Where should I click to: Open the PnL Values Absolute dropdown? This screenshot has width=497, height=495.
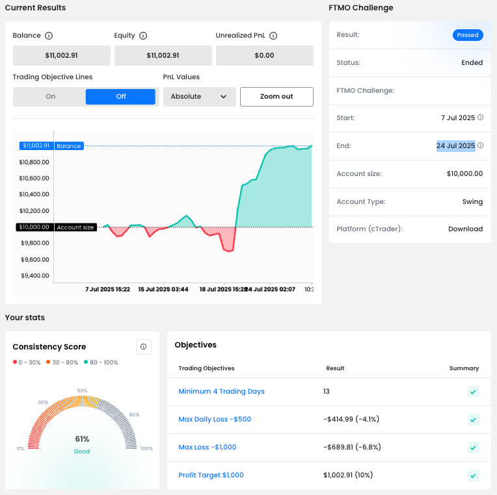click(198, 97)
